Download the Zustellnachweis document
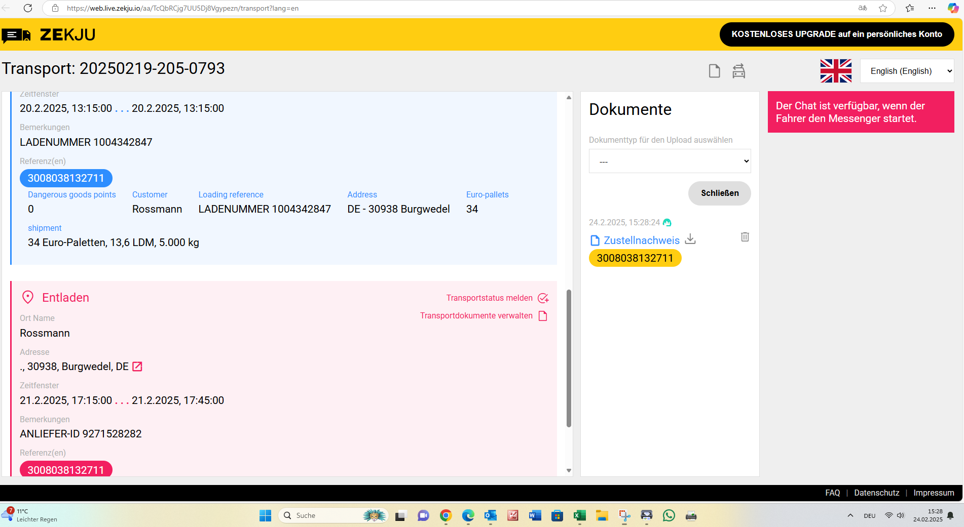Screen dimensions: 964x527 point(690,239)
